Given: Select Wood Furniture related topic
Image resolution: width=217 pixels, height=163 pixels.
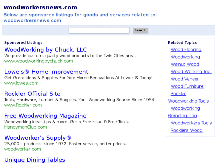Looking at the screenshot, I should [x=187, y=86].
